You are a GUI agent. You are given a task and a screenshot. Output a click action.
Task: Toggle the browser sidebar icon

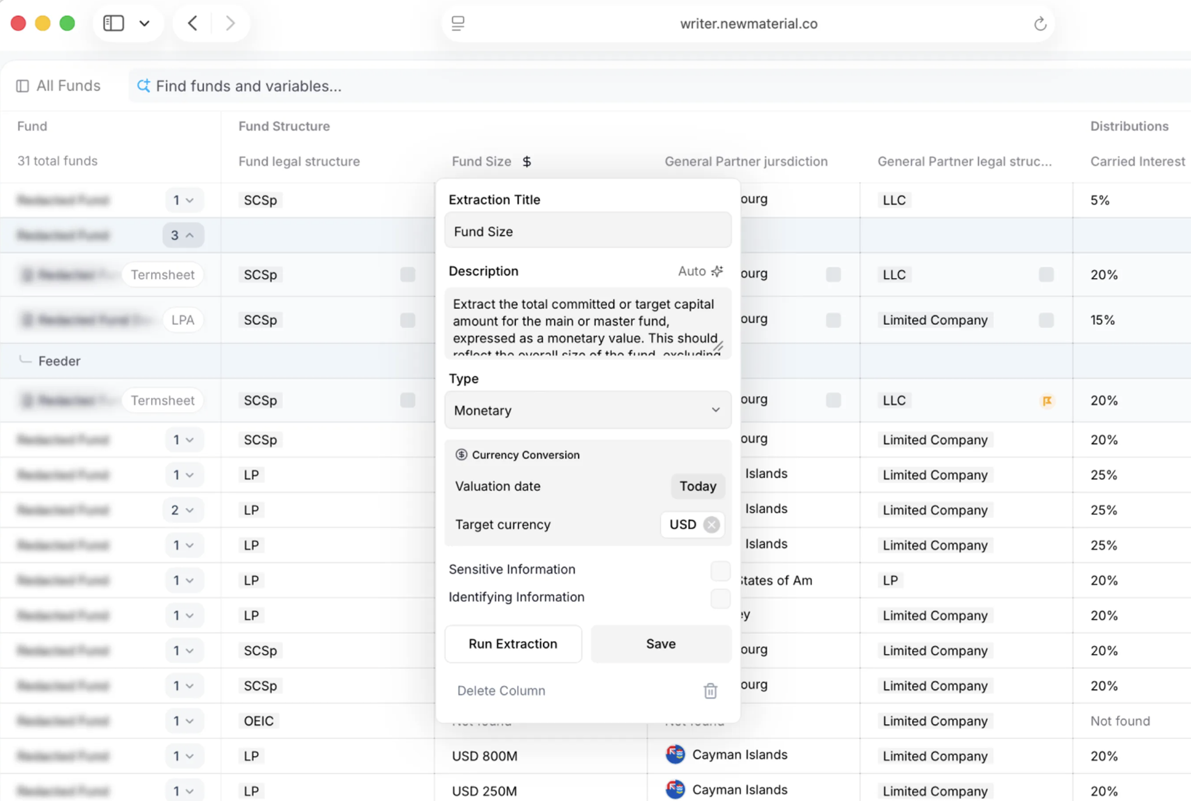pyautogui.click(x=114, y=23)
